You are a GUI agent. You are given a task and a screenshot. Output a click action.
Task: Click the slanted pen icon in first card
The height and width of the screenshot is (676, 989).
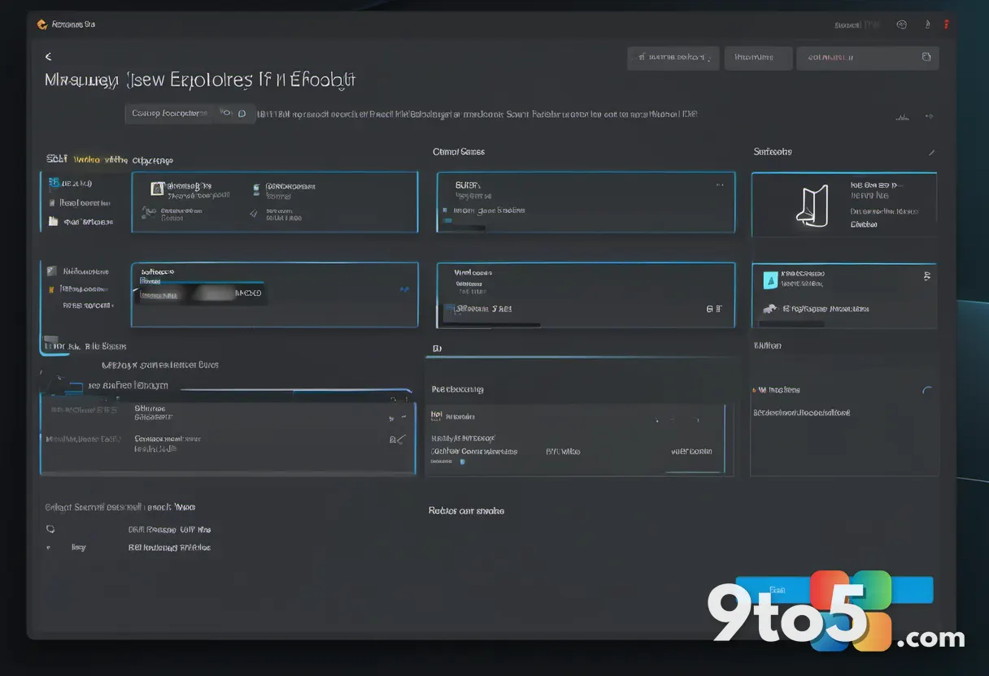(x=255, y=214)
